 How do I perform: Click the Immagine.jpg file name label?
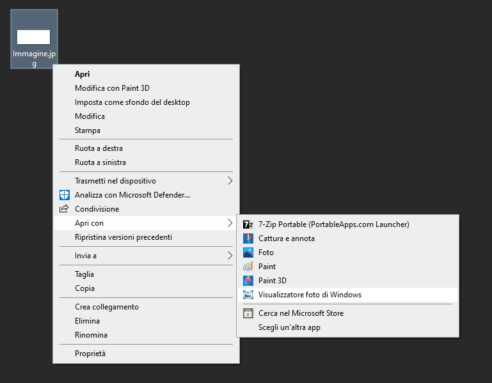[x=34, y=59]
